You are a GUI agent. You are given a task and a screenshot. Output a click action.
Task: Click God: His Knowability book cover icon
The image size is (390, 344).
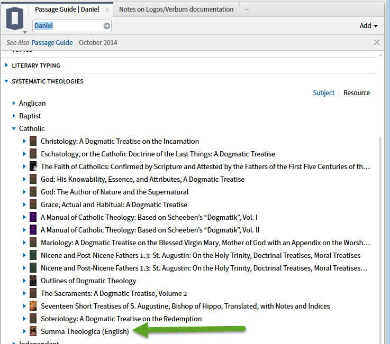click(33, 179)
